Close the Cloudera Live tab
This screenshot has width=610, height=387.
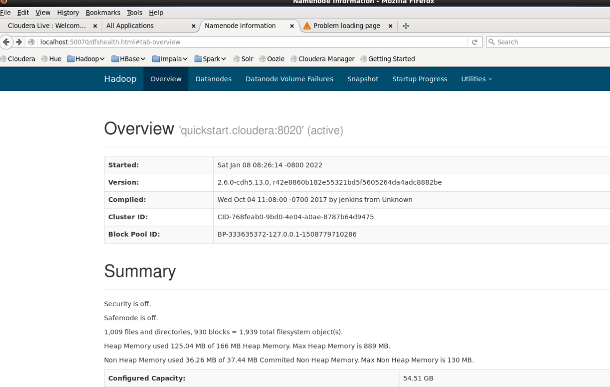(95, 26)
